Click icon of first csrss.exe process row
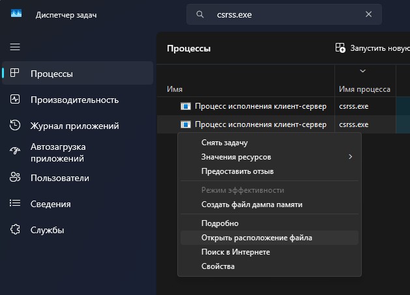 click(186, 106)
